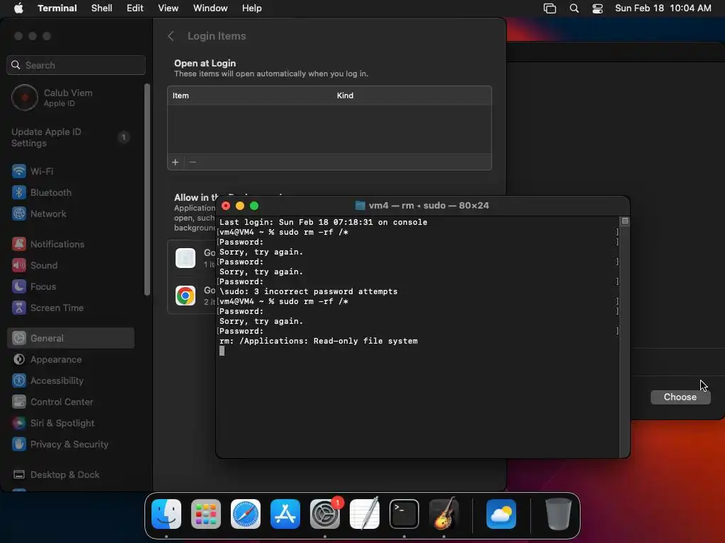Open the Help menu
This screenshot has height=543, width=725.
tap(252, 8)
